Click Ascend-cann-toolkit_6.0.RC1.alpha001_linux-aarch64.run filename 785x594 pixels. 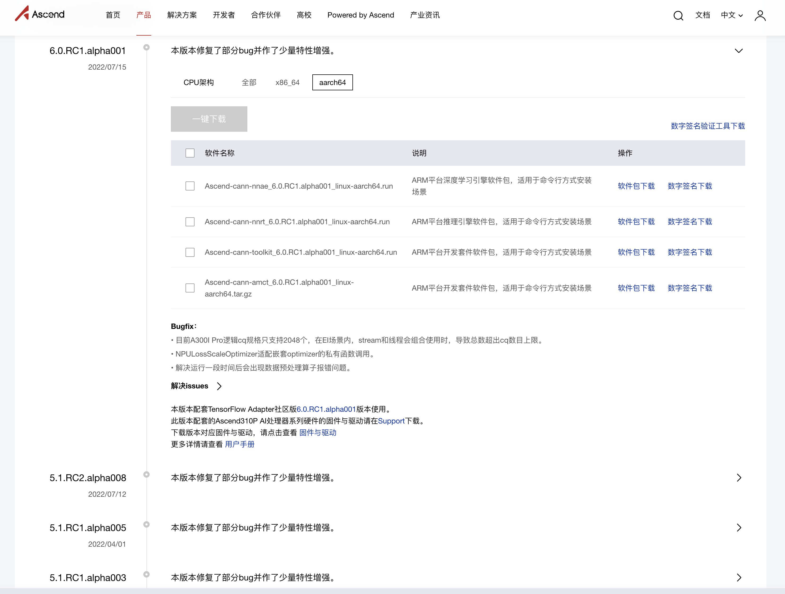[301, 252]
